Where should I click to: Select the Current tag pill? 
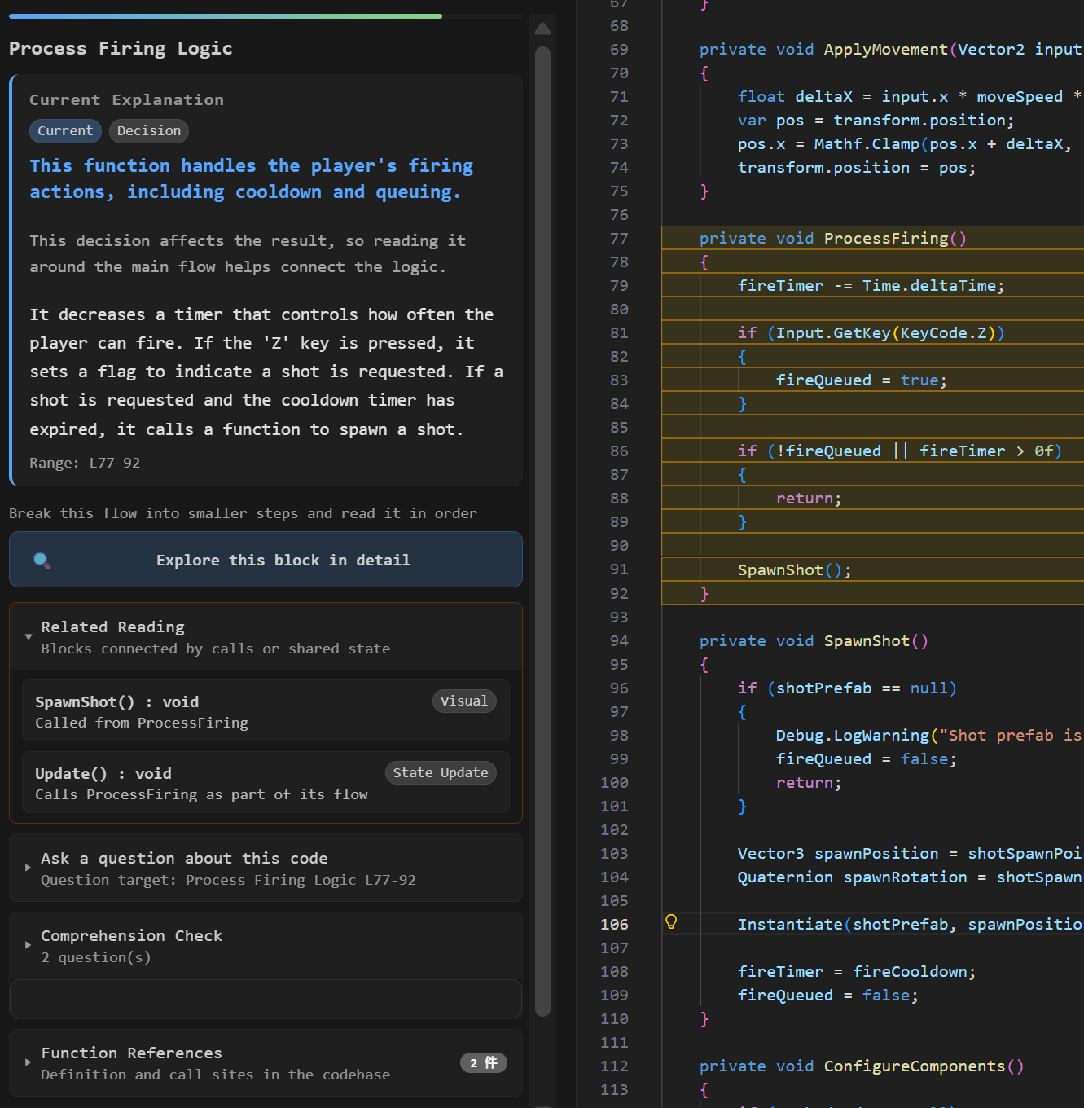coord(65,131)
